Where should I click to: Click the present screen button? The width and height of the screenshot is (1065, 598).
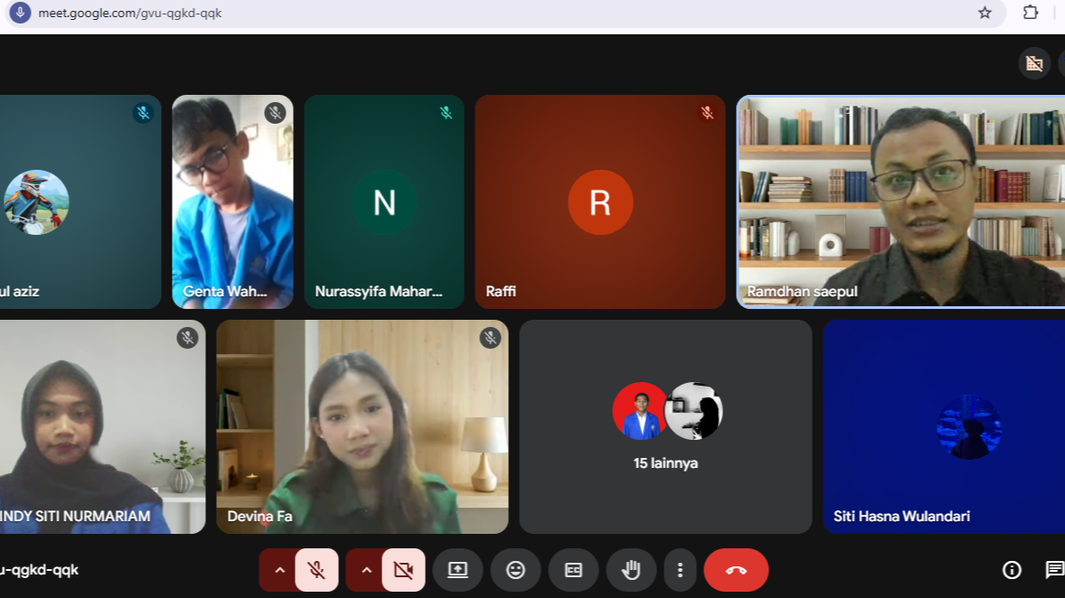coord(457,570)
